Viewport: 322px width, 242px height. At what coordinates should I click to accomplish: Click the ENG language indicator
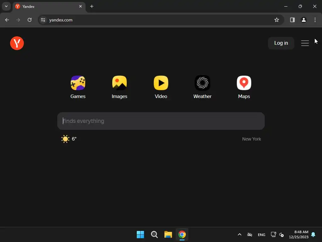coord(261,235)
